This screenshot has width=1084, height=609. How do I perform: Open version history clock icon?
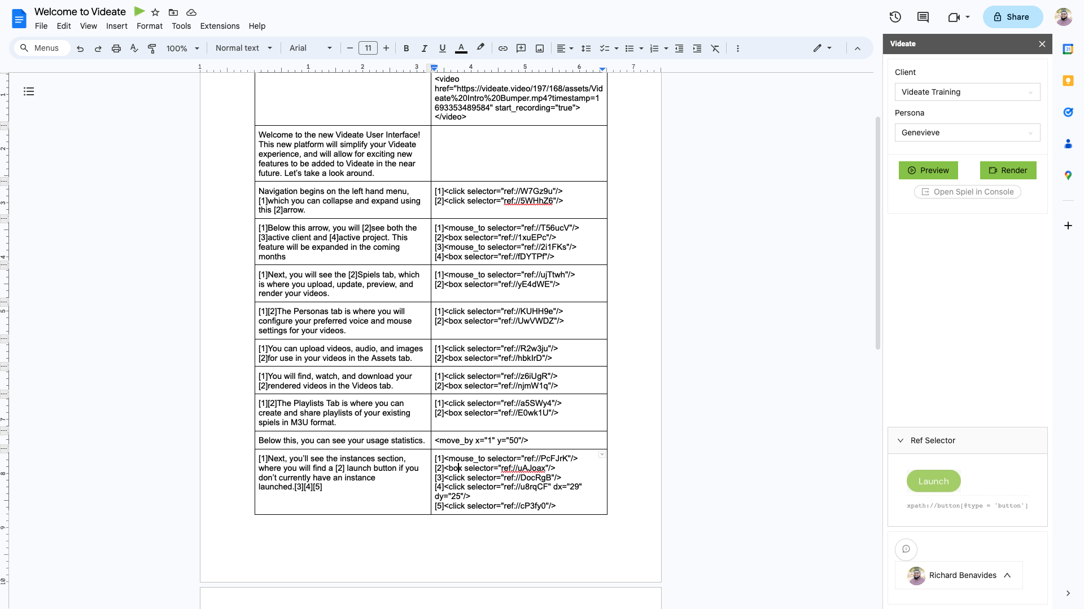pyautogui.click(x=895, y=17)
